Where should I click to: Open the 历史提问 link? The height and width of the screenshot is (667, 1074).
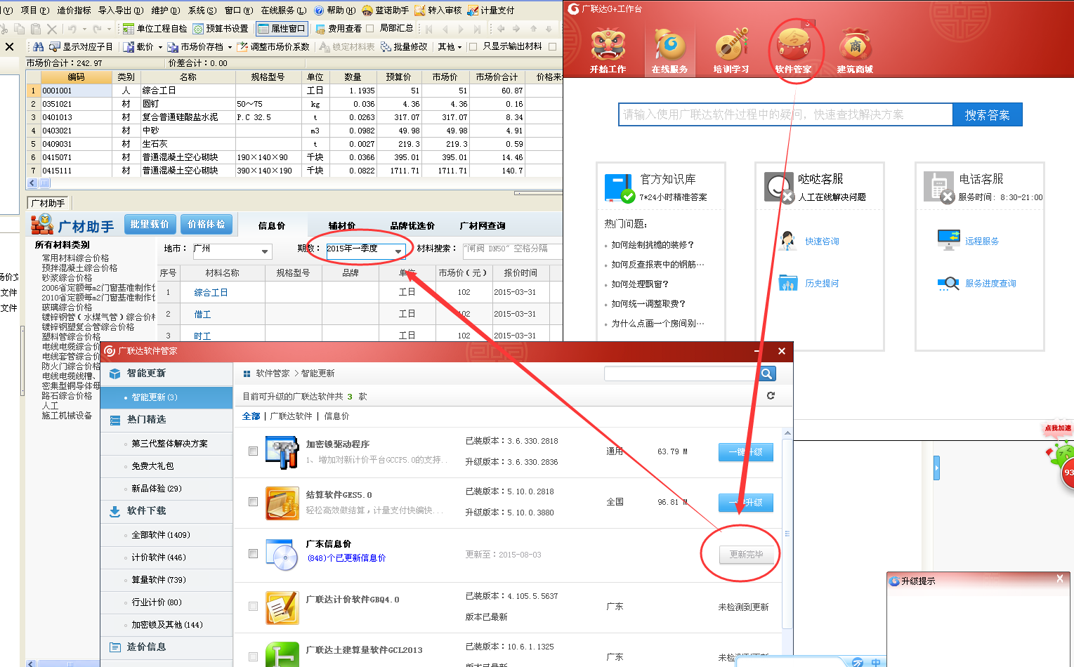click(x=822, y=283)
